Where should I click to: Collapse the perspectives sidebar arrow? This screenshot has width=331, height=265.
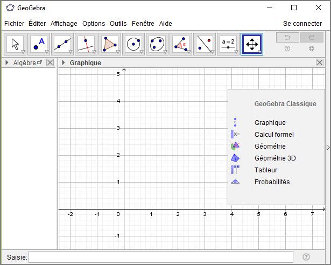point(328,147)
